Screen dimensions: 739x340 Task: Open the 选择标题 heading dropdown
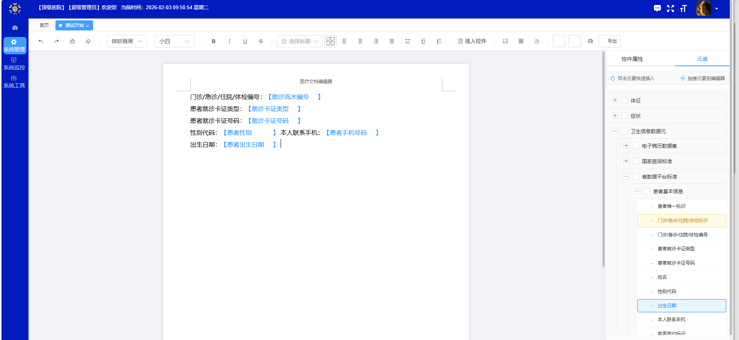tap(300, 41)
